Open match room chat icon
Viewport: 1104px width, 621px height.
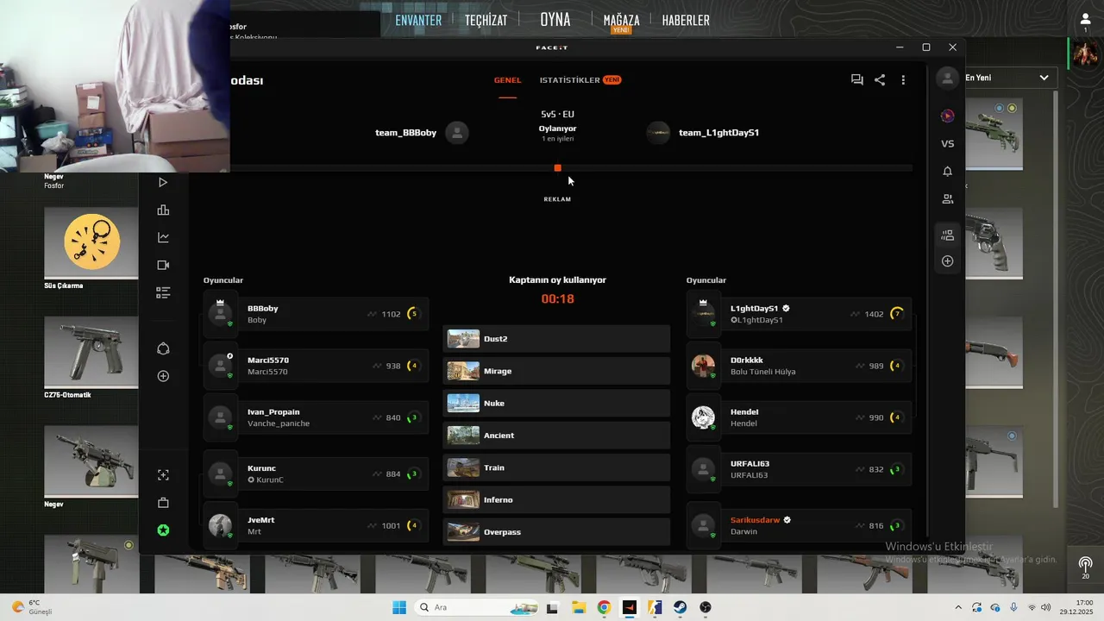click(x=856, y=79)
